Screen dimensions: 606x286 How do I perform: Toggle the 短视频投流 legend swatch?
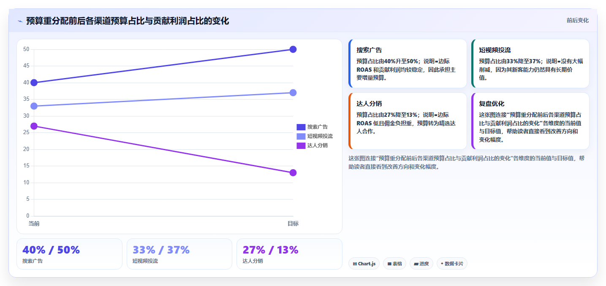(x=301, y=136)
